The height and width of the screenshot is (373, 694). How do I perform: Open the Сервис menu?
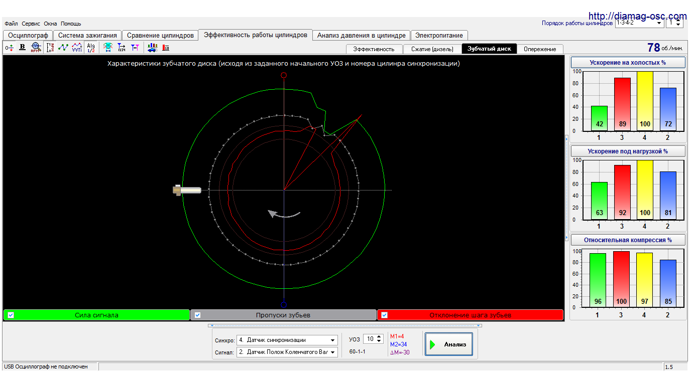tap(31, 24)
